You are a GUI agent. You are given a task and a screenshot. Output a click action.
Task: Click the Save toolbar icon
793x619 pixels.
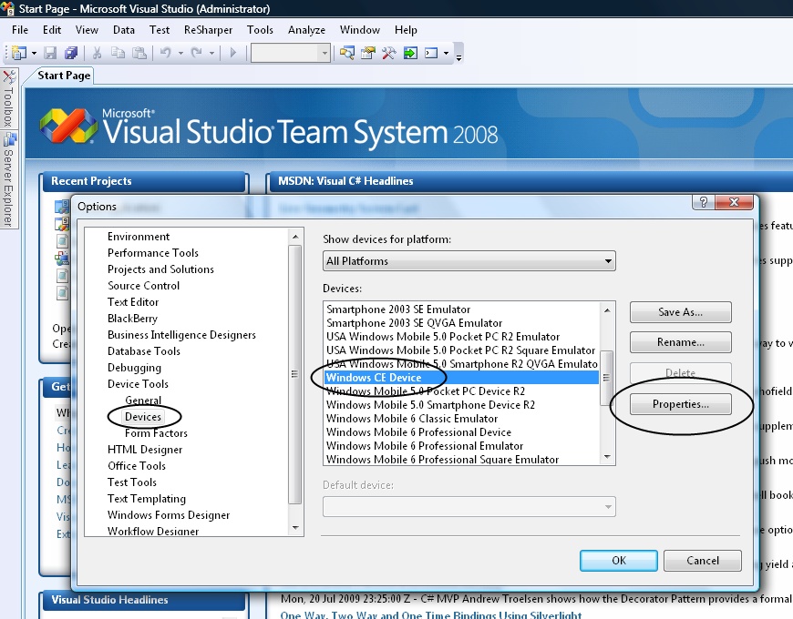[x=50, y=53]
